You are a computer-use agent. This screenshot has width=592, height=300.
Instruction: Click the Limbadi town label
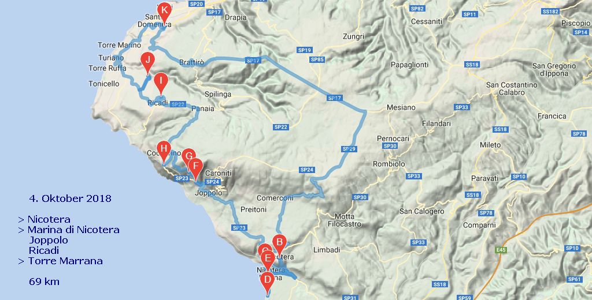[327, 250]
